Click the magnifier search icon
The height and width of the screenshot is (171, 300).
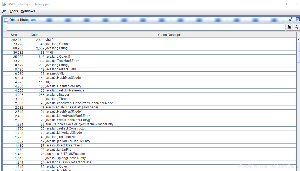click(296, 27)
